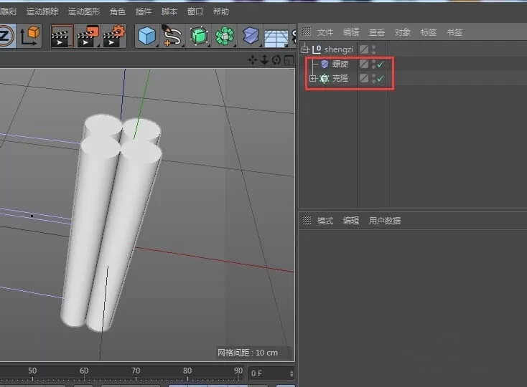This screenshot has height=387, width=527.
Task: Open the render settings gear clapperboard
Action: coord(114,36)
